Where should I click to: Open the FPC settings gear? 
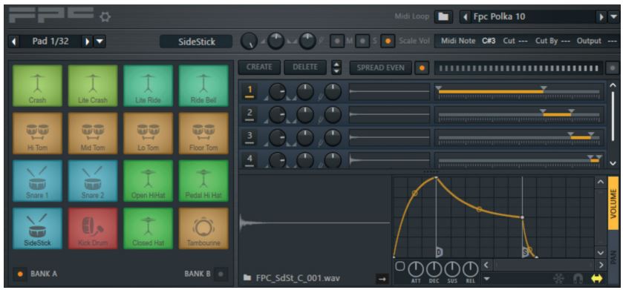105,16
